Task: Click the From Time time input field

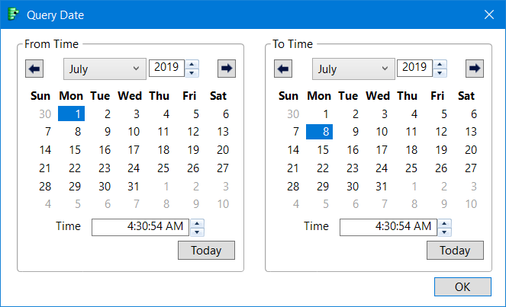Action: (x=140, y=227)
